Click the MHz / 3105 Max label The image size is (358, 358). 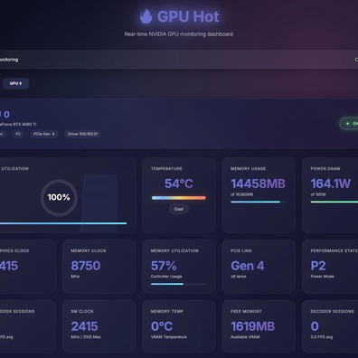tap(86, 337)
